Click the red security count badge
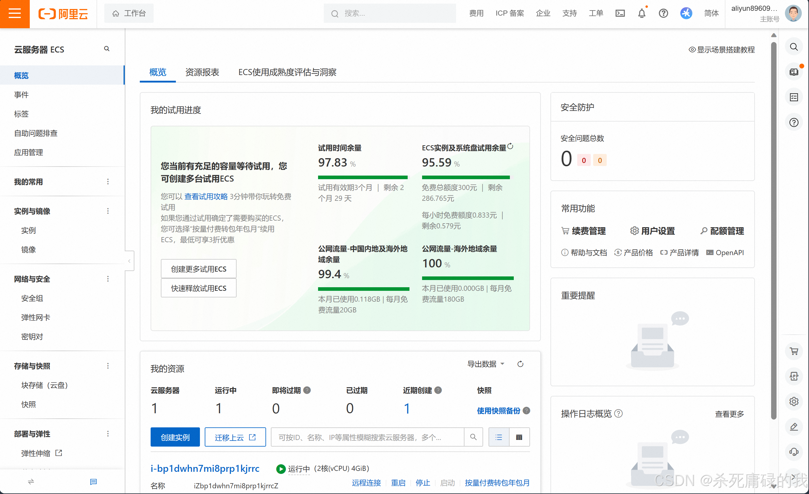 [584, 160]
